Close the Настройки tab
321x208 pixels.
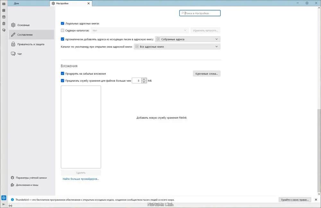pos(89,3)
